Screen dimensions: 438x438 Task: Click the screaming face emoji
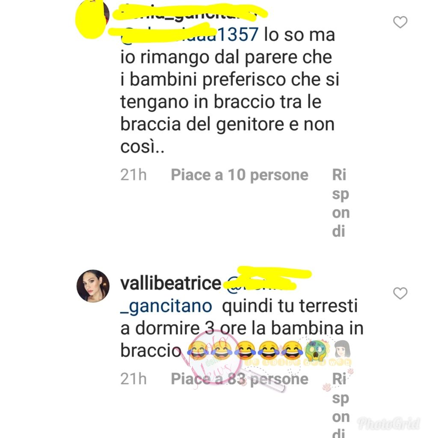click(x=316, y=350)
